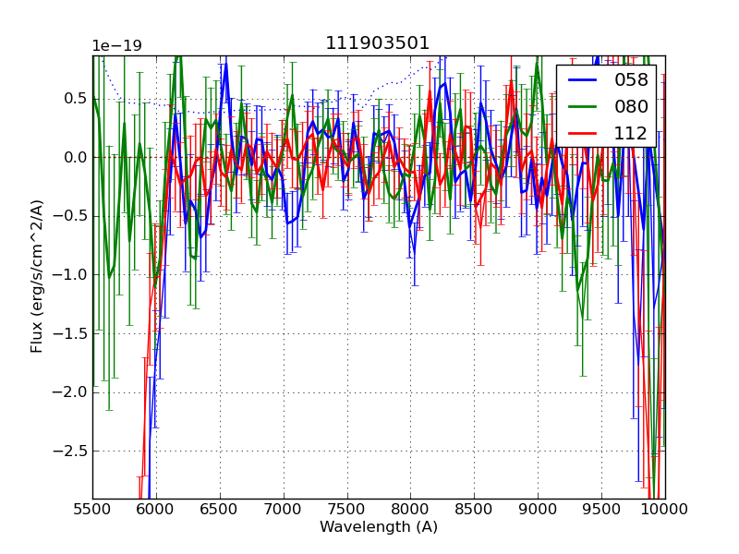This screenshot has width=739, height=554.
Task: Select the 080 legend label
Action: pyautogui.click(x=631, y=107)
